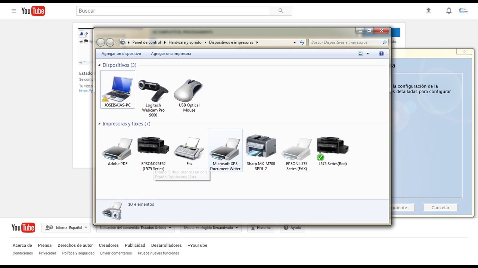
Task: Open the help question mark icon
Action: [x=381, y=54]
